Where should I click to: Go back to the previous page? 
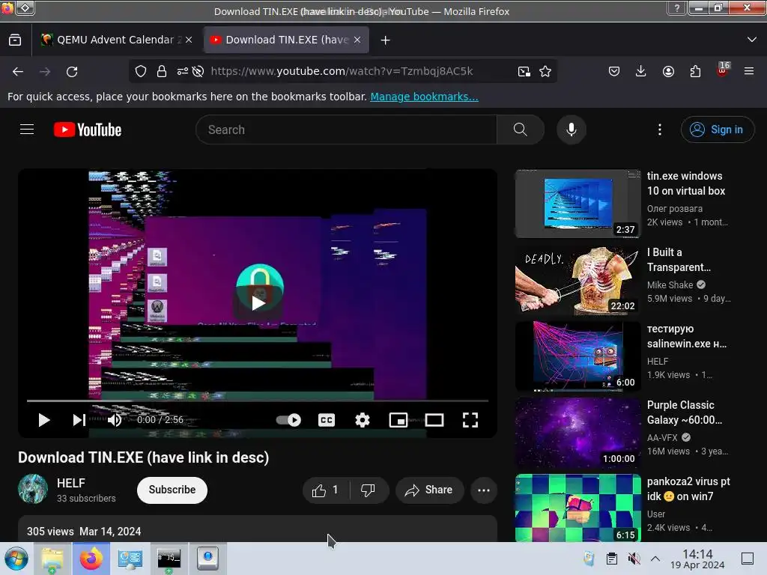tap(18, 72)
